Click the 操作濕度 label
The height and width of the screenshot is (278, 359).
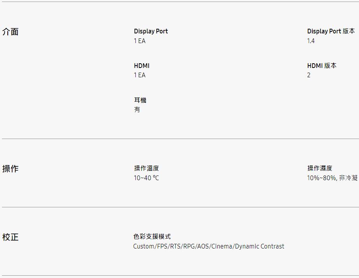320,168
